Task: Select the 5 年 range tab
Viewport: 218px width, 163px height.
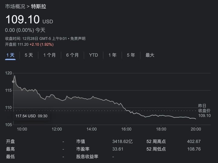Action: click(131, 55)
